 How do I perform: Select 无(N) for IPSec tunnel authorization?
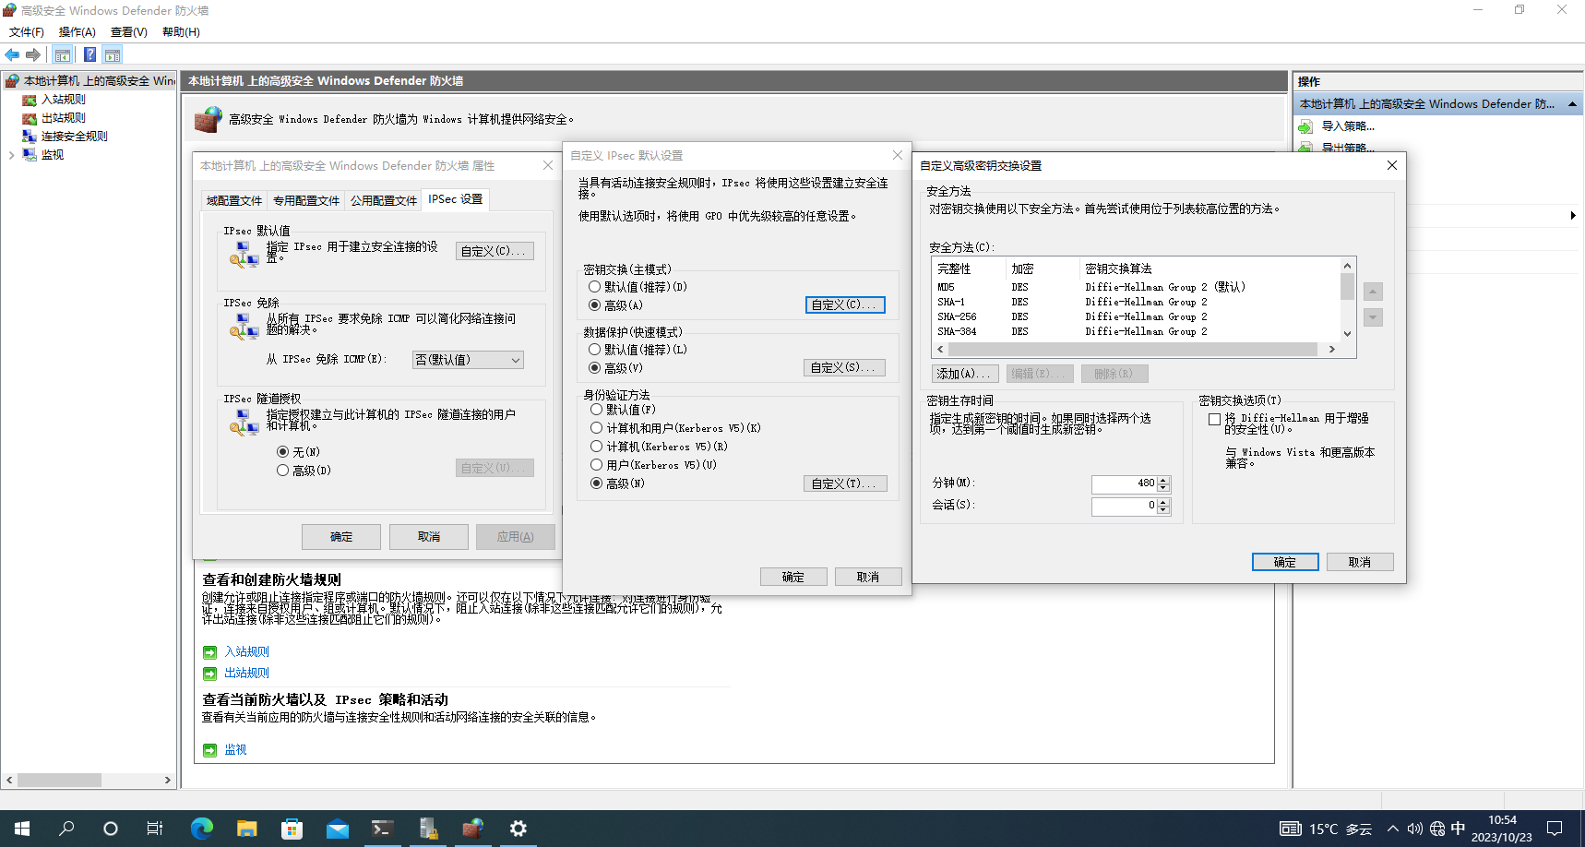282,452
